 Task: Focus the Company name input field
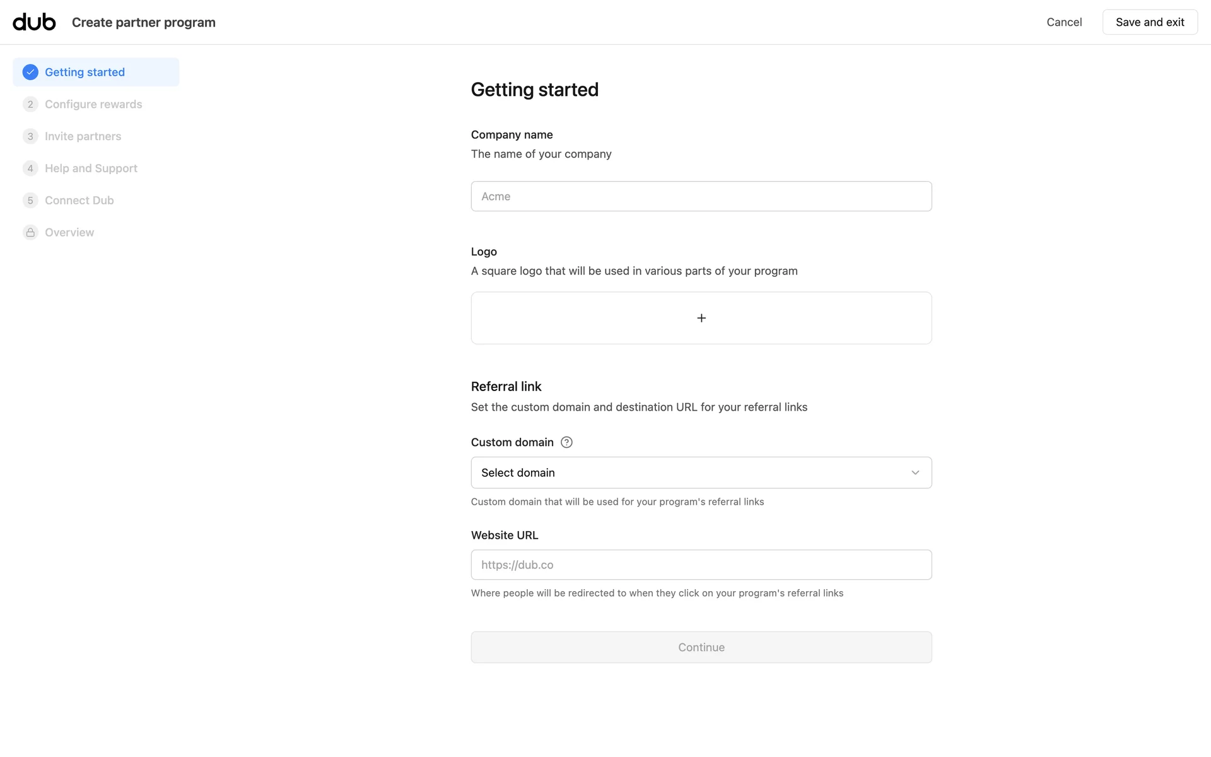point(701,196)
